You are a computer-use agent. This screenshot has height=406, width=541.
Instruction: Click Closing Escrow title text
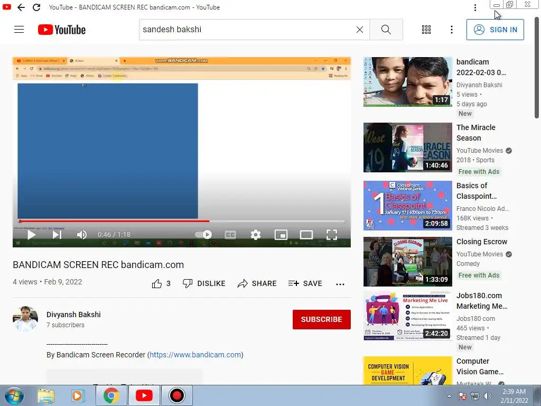(482, 242)
